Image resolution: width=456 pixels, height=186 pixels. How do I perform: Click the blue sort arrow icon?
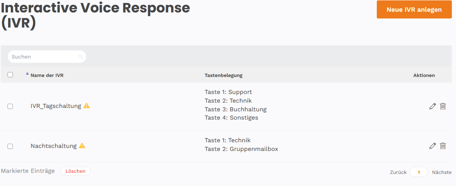tap(27, 74)
